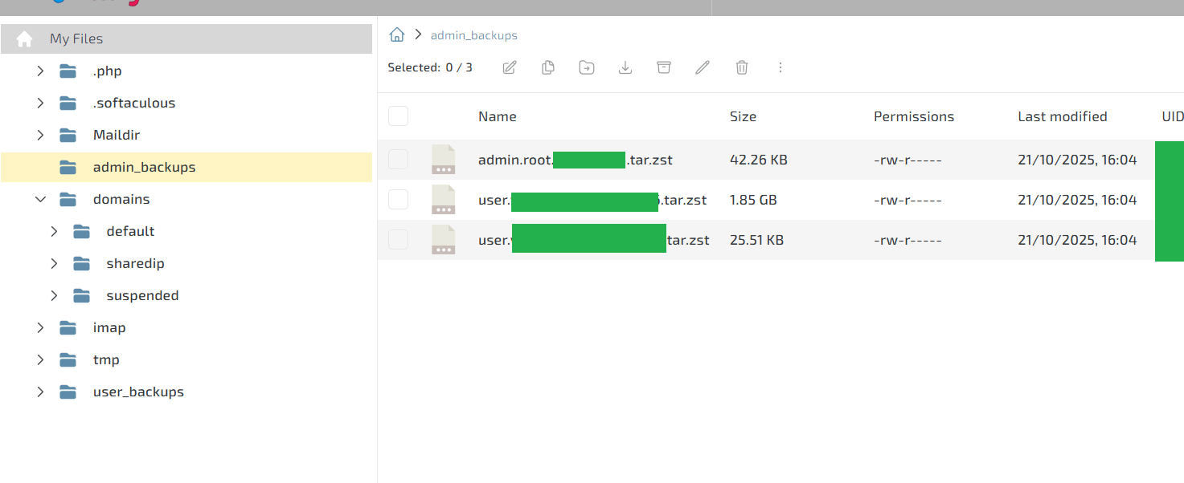The width and height of the screenshot is (1184, 483).
Task: Open My Files root in sidebar
Action: [x=76, y=39]
